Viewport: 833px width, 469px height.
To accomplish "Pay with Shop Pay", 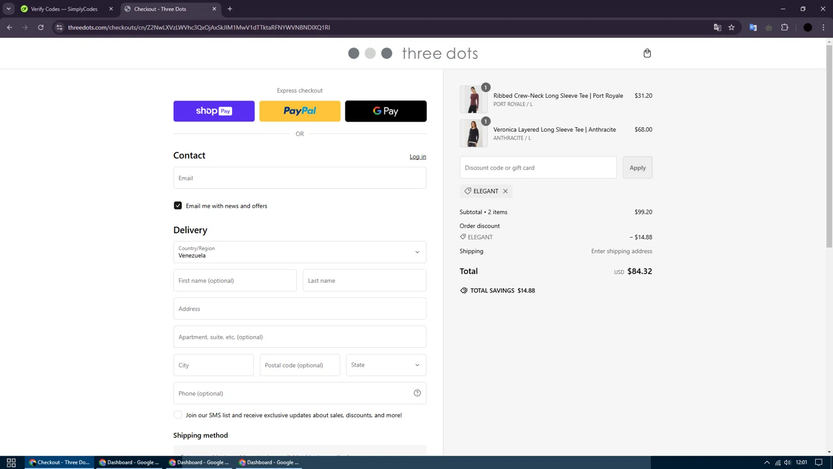I will [x=214, y=111].
